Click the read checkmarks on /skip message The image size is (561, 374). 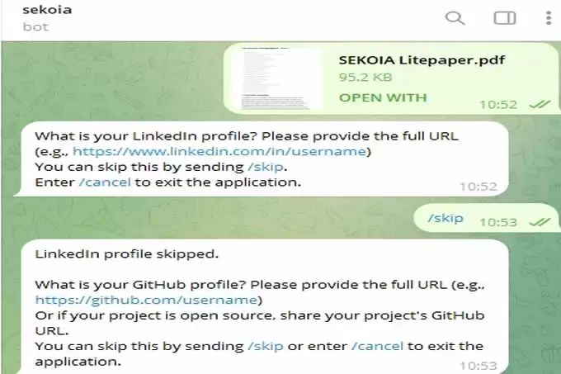click(540, 222)
